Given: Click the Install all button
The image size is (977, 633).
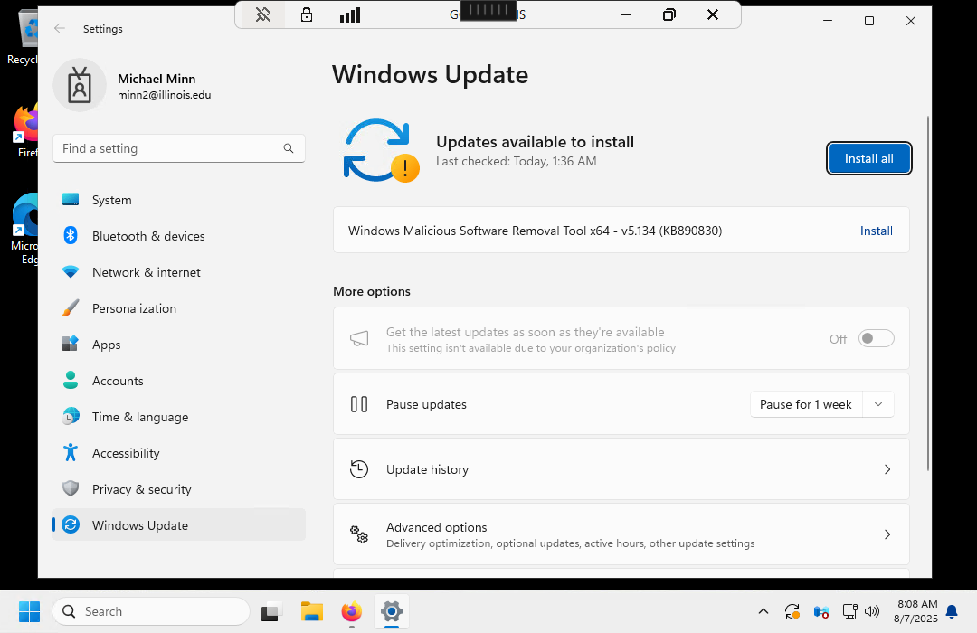Looking at the screenshot, I should (x=868, y=158).
